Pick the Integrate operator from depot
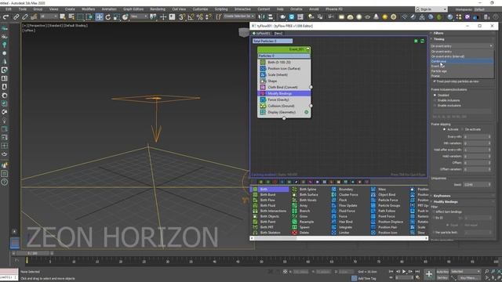502x282 pixels. click(345, 227)
